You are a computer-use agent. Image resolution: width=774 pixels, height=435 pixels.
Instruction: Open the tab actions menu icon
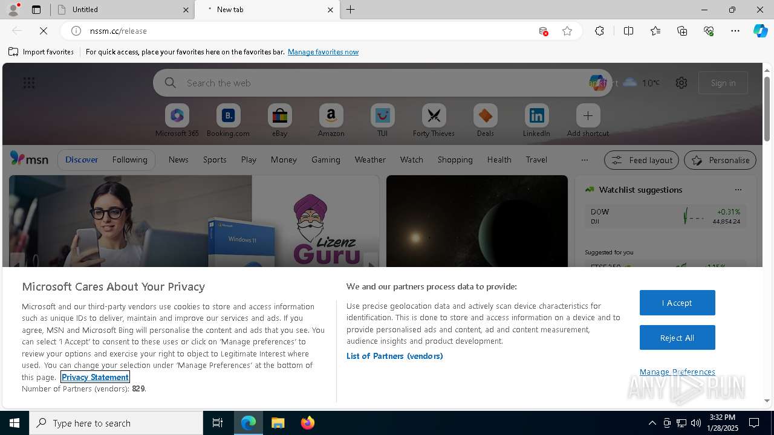click(36, 10)
